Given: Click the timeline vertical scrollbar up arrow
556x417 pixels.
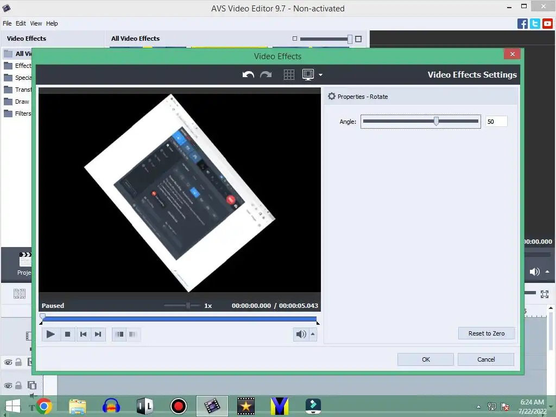Looking at the screenshot, I should click(551, 308).
